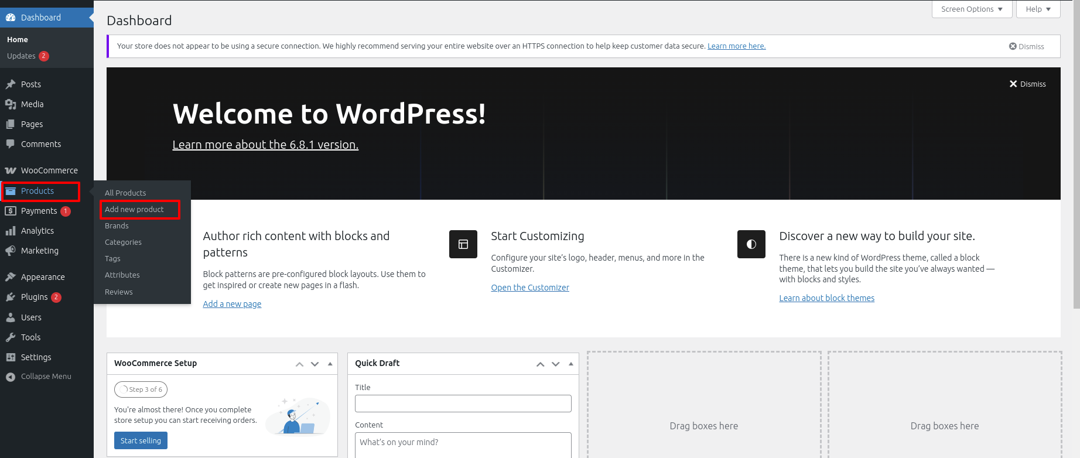The width and height of the screenshot is (1080, 458).
Task: Click the page vertical scrollbar
Action: click(x=1076, y=155)
